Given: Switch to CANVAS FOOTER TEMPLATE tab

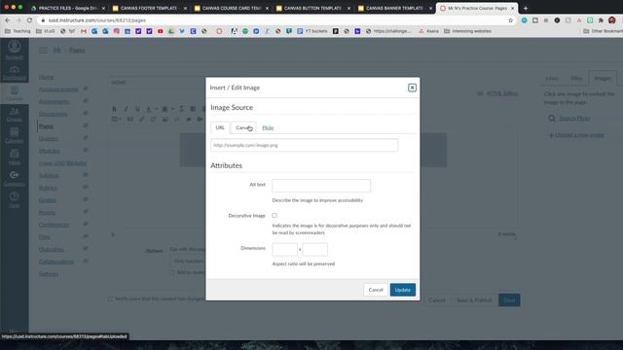Looking at the screenshot, I should 149,8.
